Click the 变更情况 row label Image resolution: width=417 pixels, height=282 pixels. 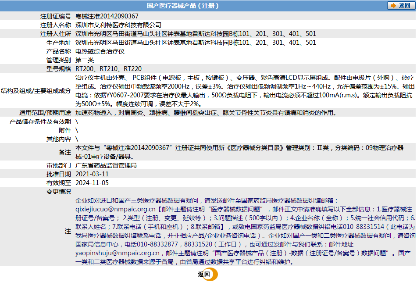(x=59, y=192)
